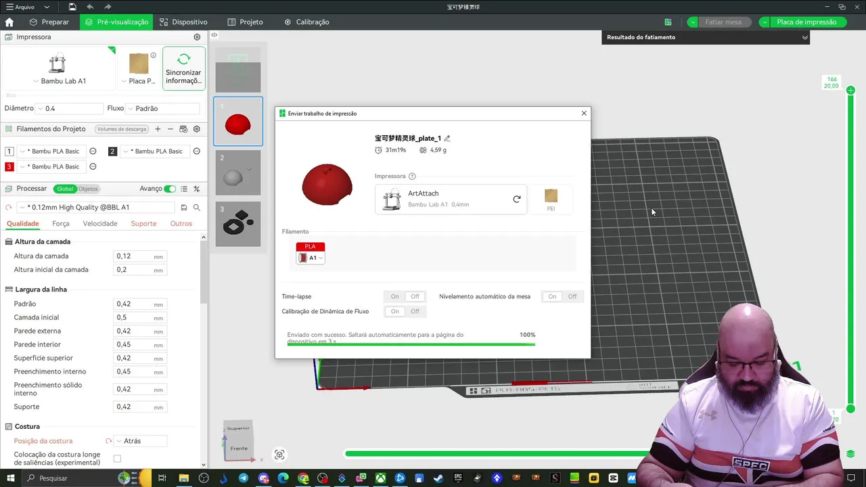Open the Posição da costura Atrás dropdown
The height and width of the screenshot is (487, 866).
click(x=140, y=441)
